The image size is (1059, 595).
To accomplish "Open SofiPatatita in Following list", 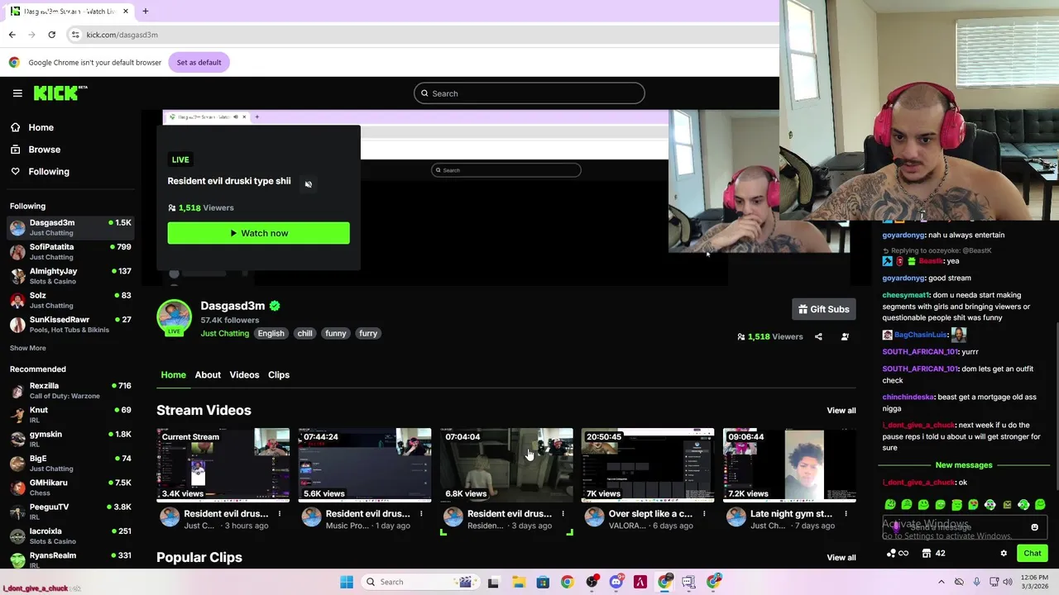I will point(70,251).
